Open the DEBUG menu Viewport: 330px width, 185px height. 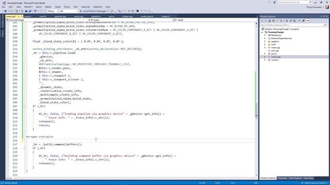pos(48,7)
